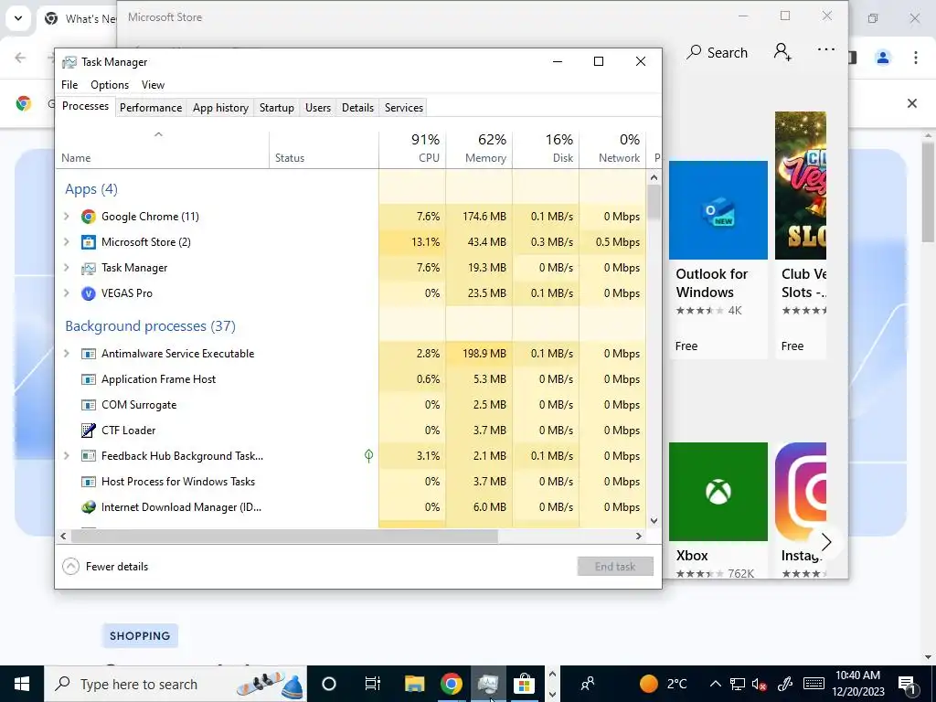
Task: Click the Application Frame Host icon
Action: point(89,379)
